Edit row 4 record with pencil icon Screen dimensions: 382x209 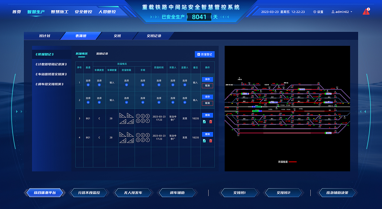tap(204, 141)
